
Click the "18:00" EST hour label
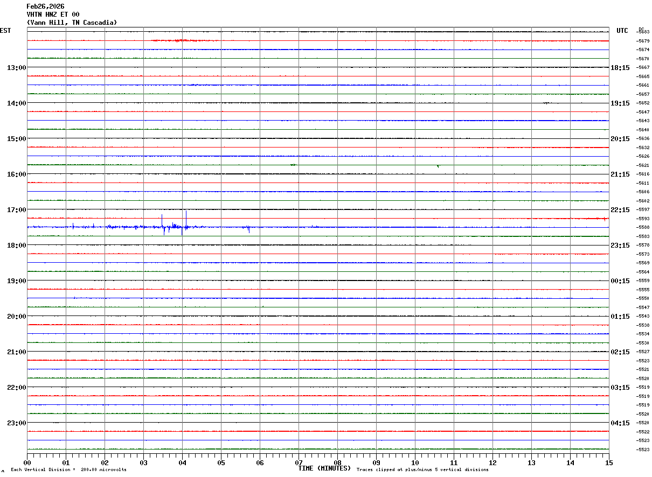tap(16, 245)
